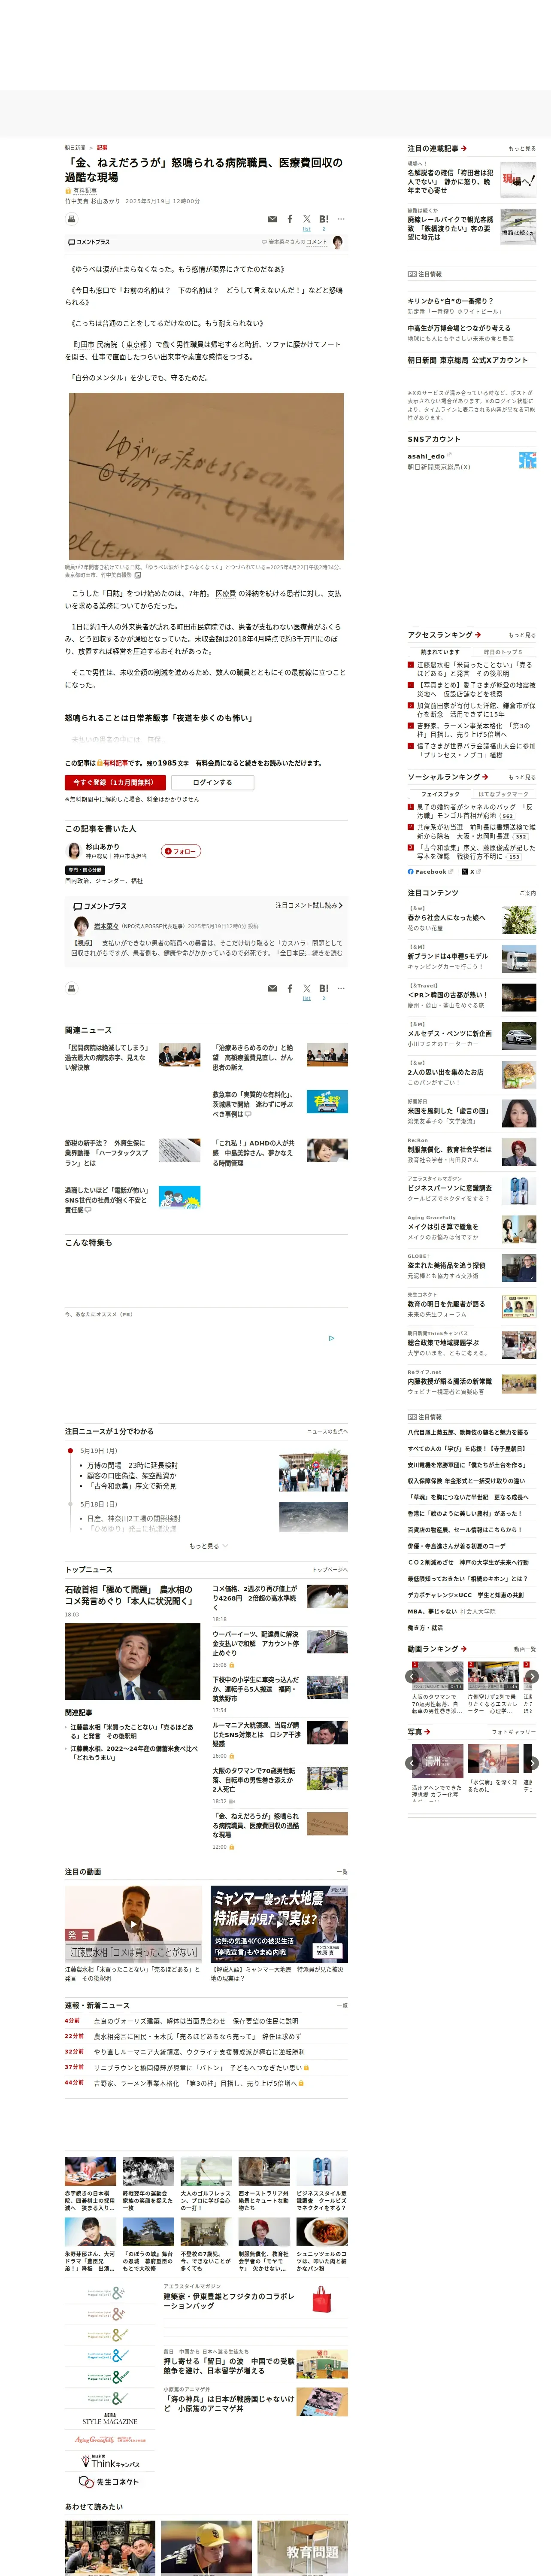This screenshot has height=2576, width=551.
Task: Share by mail using top envelope icon
Action: click(272, 219)
